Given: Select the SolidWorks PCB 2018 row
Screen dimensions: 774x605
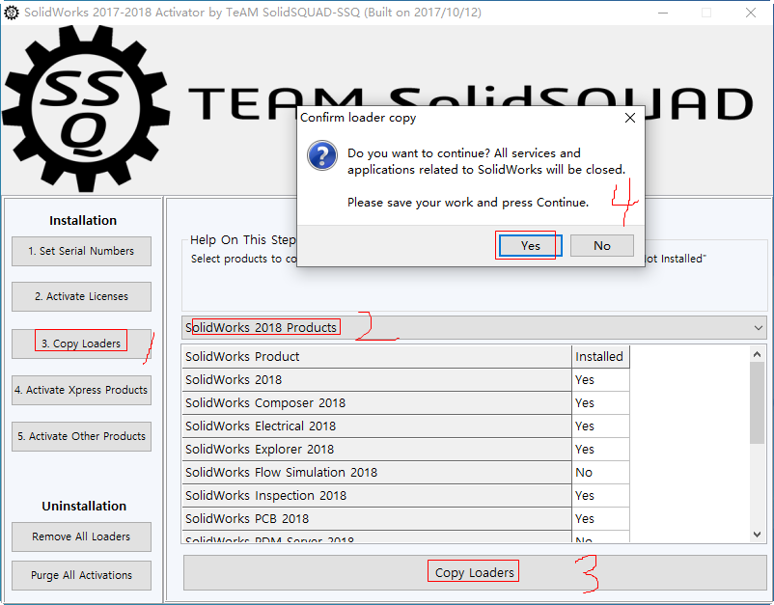Looking at the screenshot, I should tap(405, 519).
